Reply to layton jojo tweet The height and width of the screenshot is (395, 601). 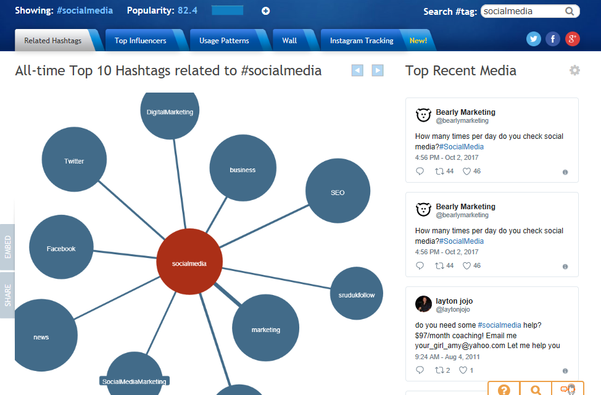(x=420, y=370)
